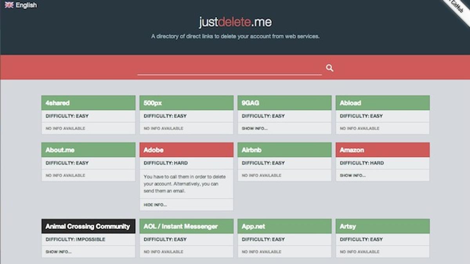Viewport: 470px width, 264px height.
Task: Open the Artsy delete link
Action: (x=383, y=226)
